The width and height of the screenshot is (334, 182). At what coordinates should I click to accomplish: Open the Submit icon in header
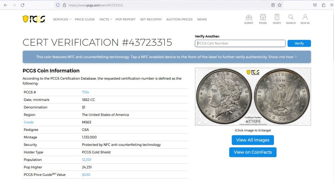pos(248,19)
